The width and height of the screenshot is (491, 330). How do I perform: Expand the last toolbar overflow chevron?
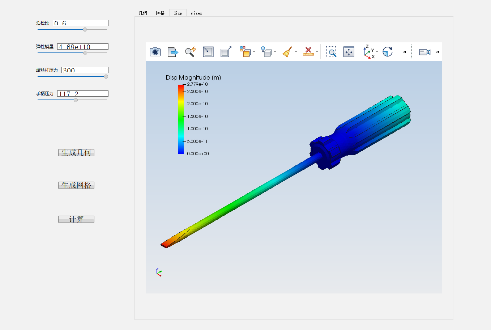click(438, 52)
